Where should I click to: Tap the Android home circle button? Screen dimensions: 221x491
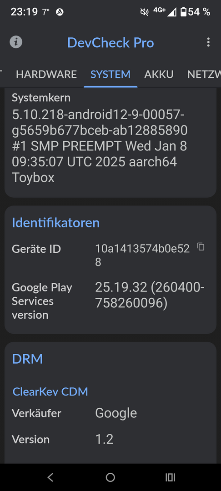click(110, 477)
